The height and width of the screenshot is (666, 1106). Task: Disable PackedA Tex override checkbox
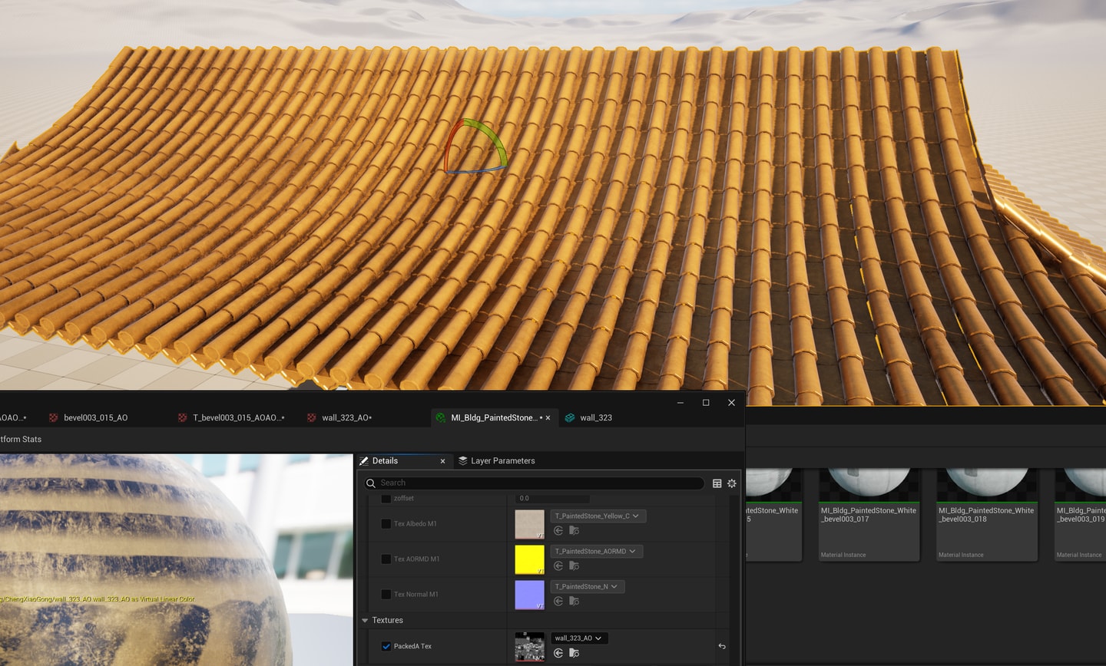[386, 646]
